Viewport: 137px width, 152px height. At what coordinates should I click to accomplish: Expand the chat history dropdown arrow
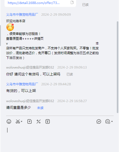pyautogui.click(x=112, y=121)
